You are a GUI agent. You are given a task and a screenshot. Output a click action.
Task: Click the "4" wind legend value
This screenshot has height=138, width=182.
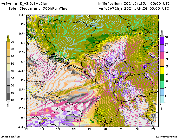[165, 96]
